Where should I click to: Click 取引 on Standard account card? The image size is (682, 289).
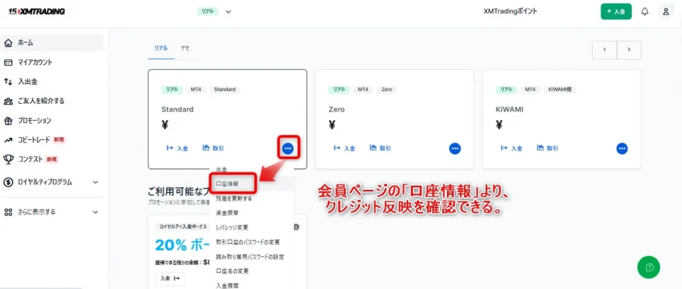[213, 148]
